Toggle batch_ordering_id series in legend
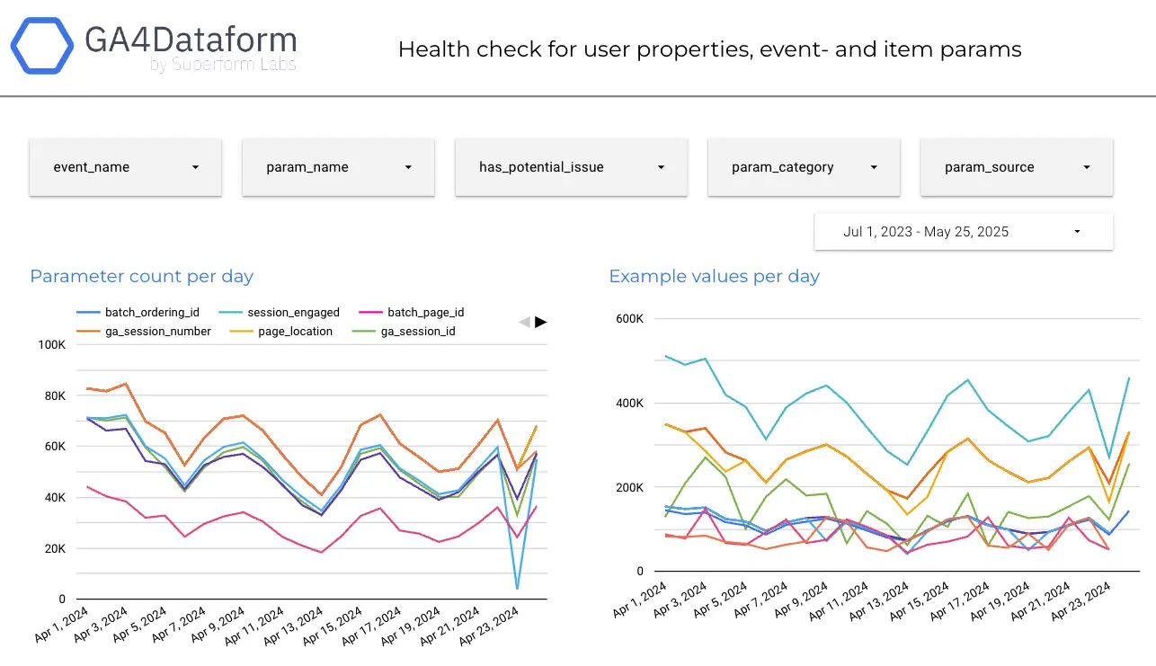Viewport: 1156px width, 666px height. click(x=151, y=313)
